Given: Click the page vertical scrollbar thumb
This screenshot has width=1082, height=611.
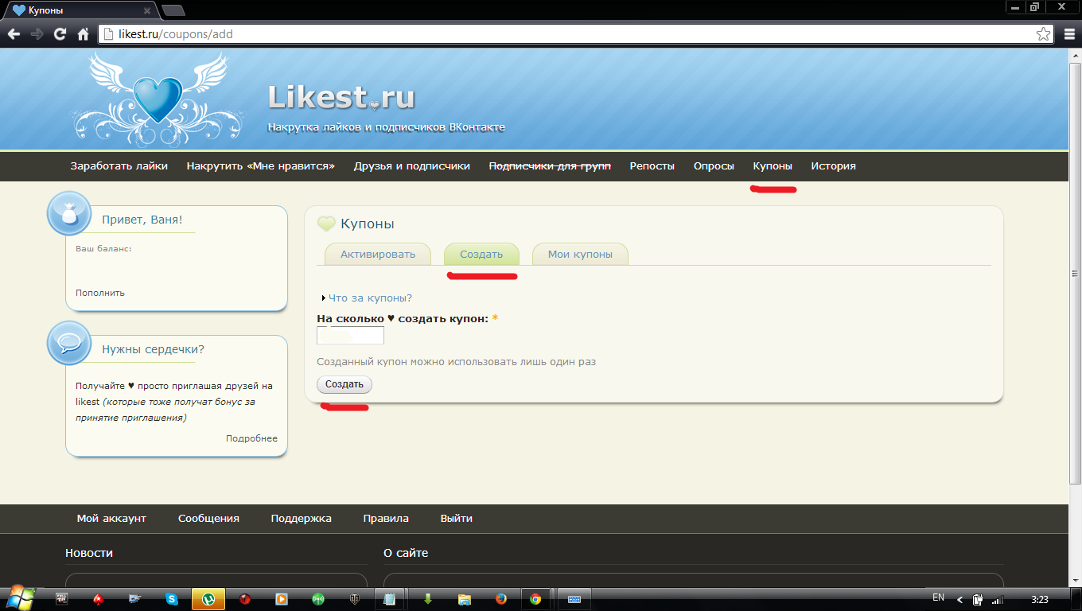Looking at the screenshot, I should point(1076,272).
